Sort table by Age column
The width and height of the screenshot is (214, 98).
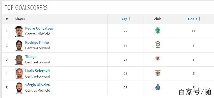click(x=126, y=19)
